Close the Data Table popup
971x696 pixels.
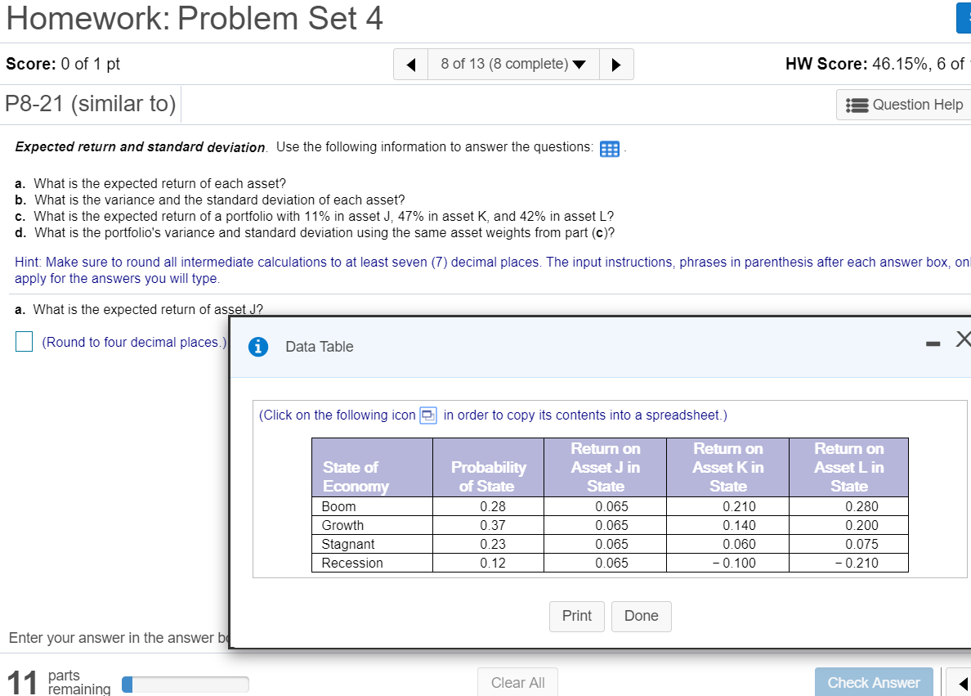click(x=964, y=339)
